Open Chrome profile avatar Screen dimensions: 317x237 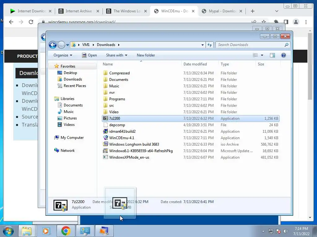pos(296,22)
